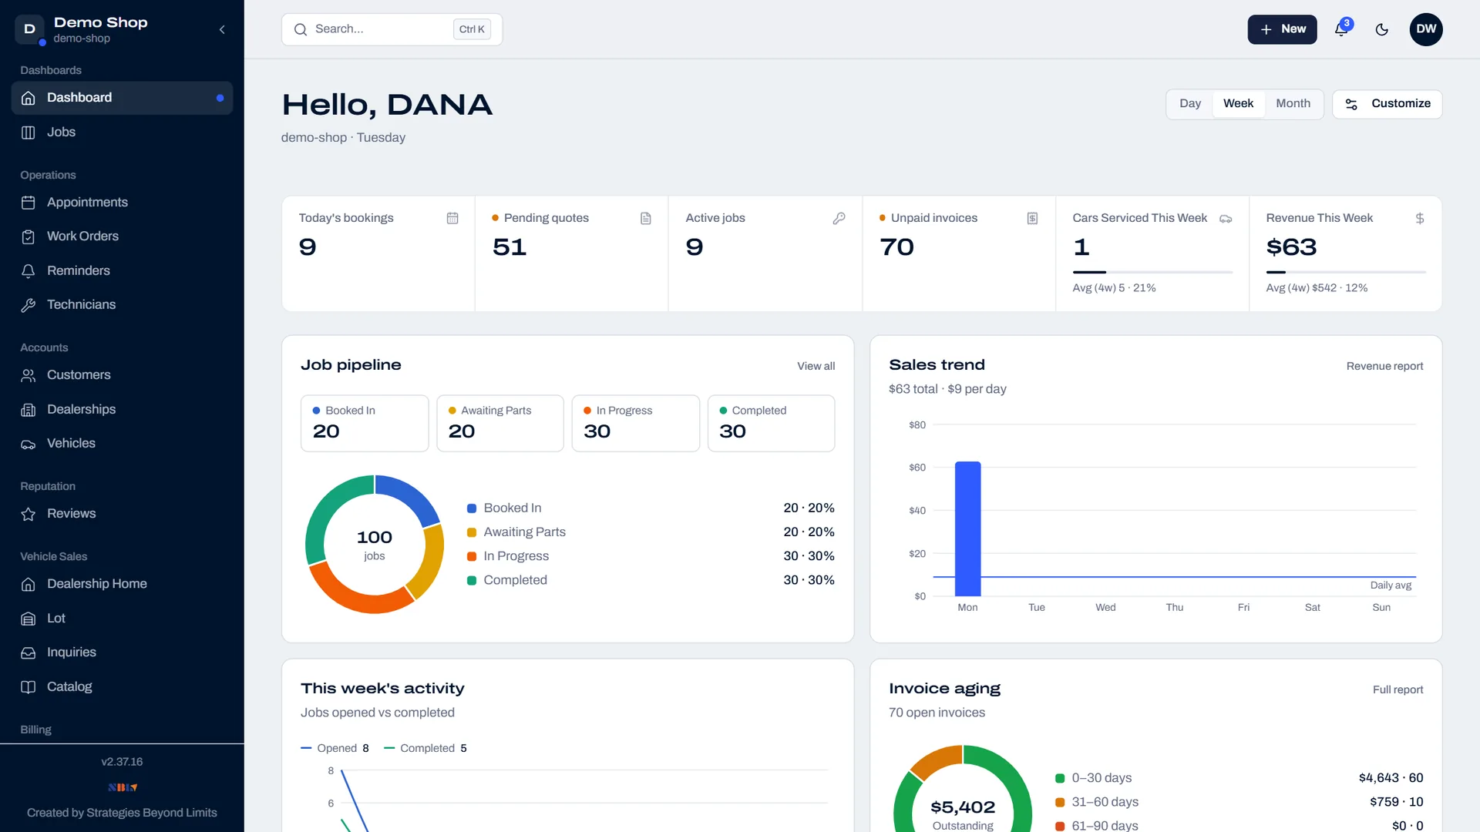This screenshot has width=1480, height=832.
Task: Click the Demo Shop logo badge
Action: click(x=29, y=29)
